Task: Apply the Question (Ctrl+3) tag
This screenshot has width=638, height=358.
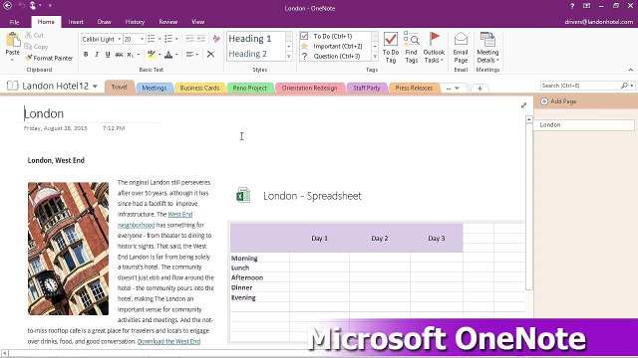Action: [x=332, y=57]
